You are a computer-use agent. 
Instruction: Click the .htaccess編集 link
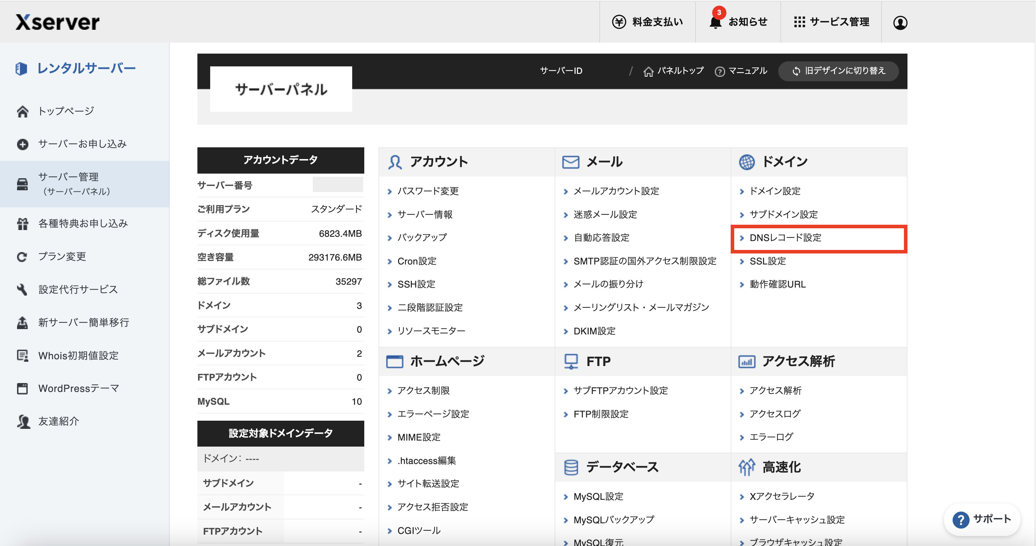tap(426, 460)
